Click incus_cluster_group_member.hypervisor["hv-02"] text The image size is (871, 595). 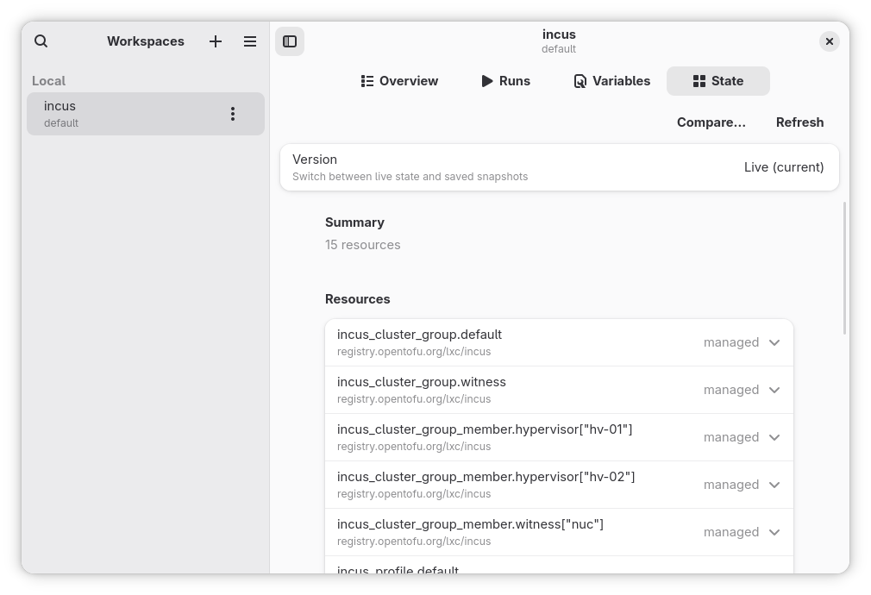(x=486, y=477)
